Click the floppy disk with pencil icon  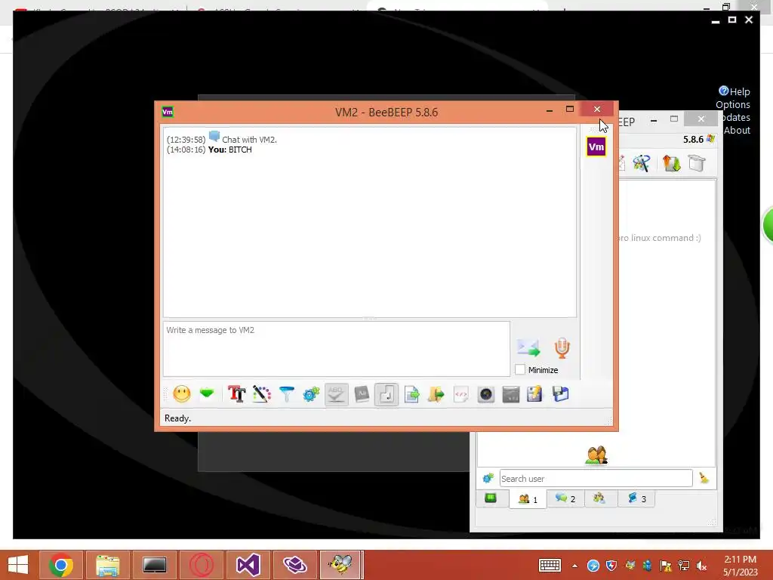pyautogui.click(x=534, y=394)
